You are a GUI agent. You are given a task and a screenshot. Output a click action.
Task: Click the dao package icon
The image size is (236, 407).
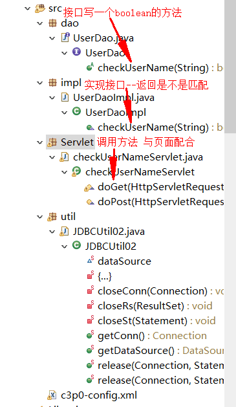click(x=52, y=23)
